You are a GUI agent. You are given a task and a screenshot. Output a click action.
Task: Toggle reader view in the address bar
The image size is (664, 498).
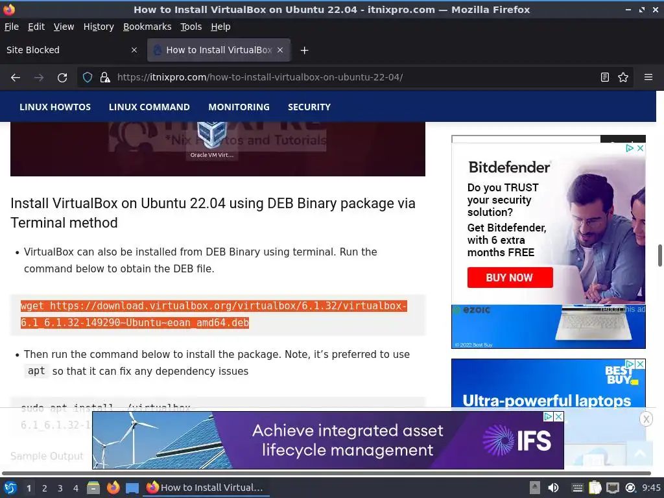[605, 78]
